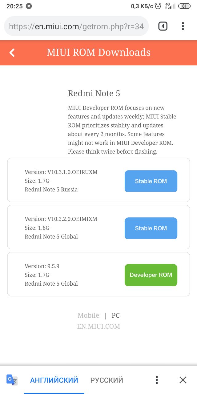Tap version text V10.3.1.0.OEIRUXM

[x=72, y=172]
